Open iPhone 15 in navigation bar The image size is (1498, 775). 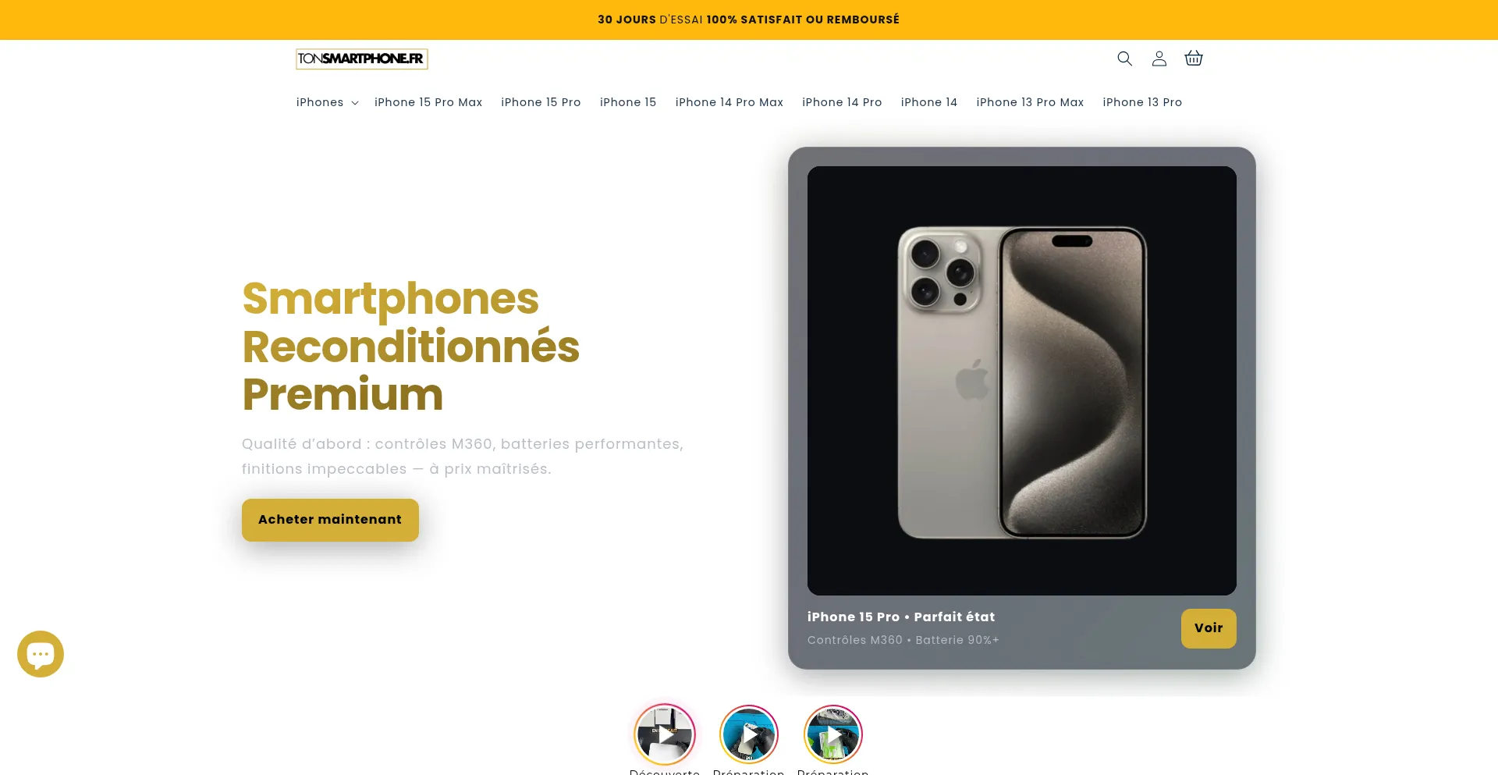coord(628,102)
